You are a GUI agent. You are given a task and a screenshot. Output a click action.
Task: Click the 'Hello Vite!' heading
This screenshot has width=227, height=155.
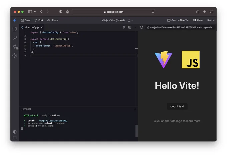tap(177, 85)
